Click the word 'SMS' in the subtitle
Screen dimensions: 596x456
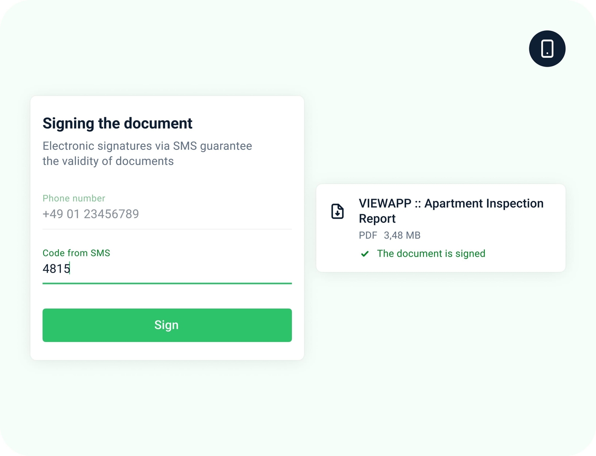click(185, 146)
